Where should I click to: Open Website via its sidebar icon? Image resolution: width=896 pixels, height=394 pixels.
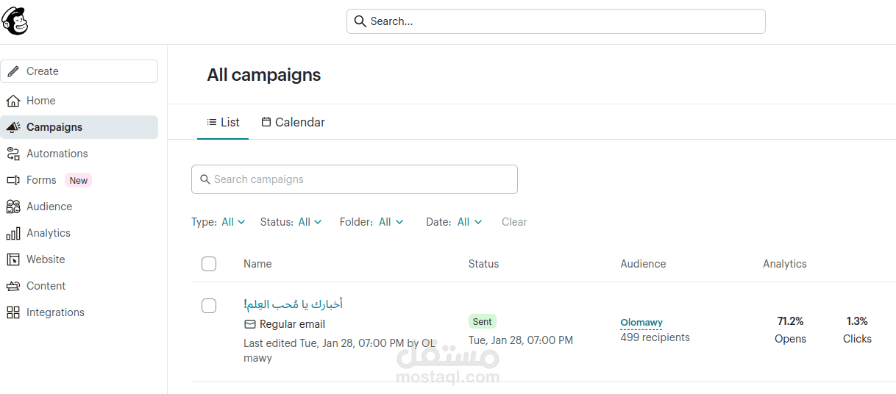[x=13, y=259]
